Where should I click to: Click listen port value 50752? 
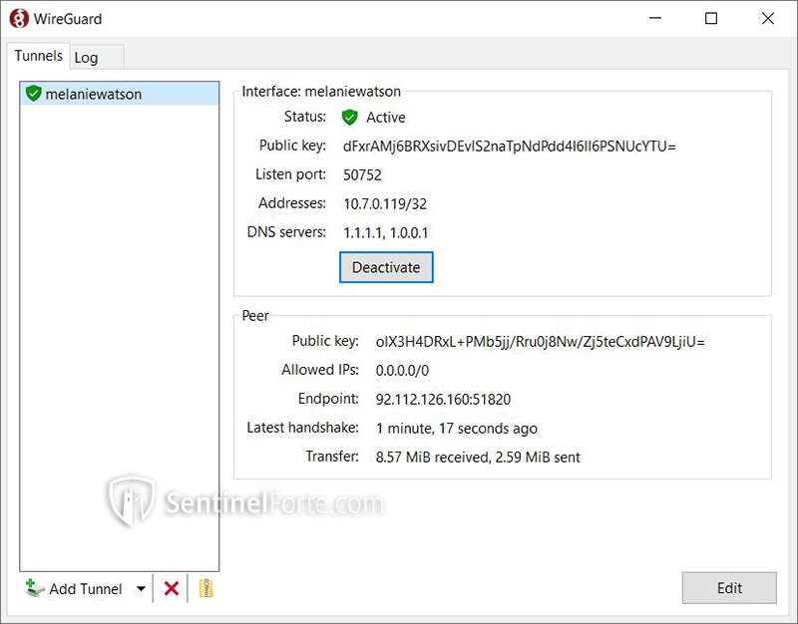pos(362,175)
